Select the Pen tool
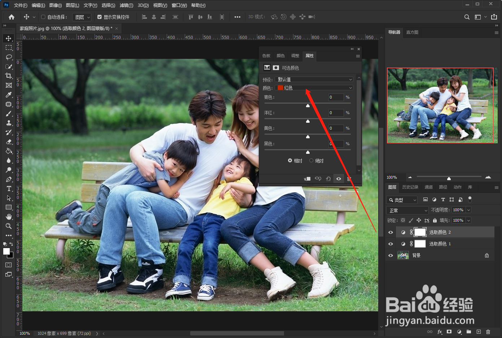This screenshot has height=338, width=502. [x=9, y=179]
